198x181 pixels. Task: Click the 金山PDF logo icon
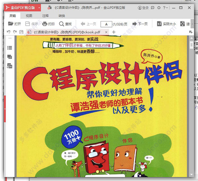[x=8, y=8]
